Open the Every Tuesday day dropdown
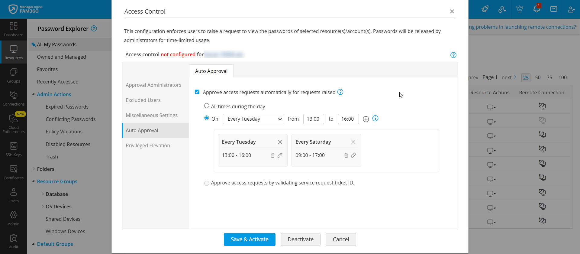This screenshot has width=580, height=254. point(253,119)
